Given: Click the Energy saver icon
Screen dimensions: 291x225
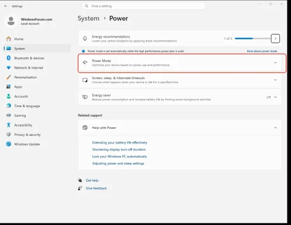Looking at the screenshot, I should pyautogui.click(x=85, y=97).
